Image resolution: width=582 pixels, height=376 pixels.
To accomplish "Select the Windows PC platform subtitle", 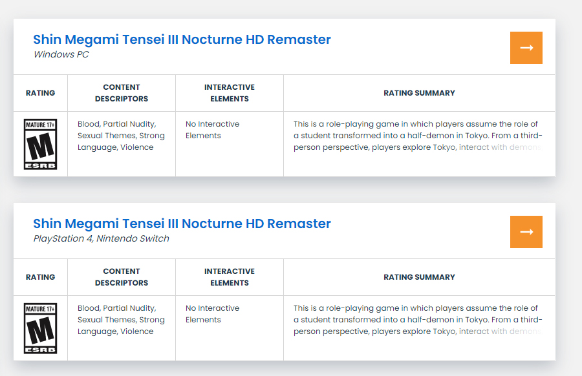I will 61,54.
